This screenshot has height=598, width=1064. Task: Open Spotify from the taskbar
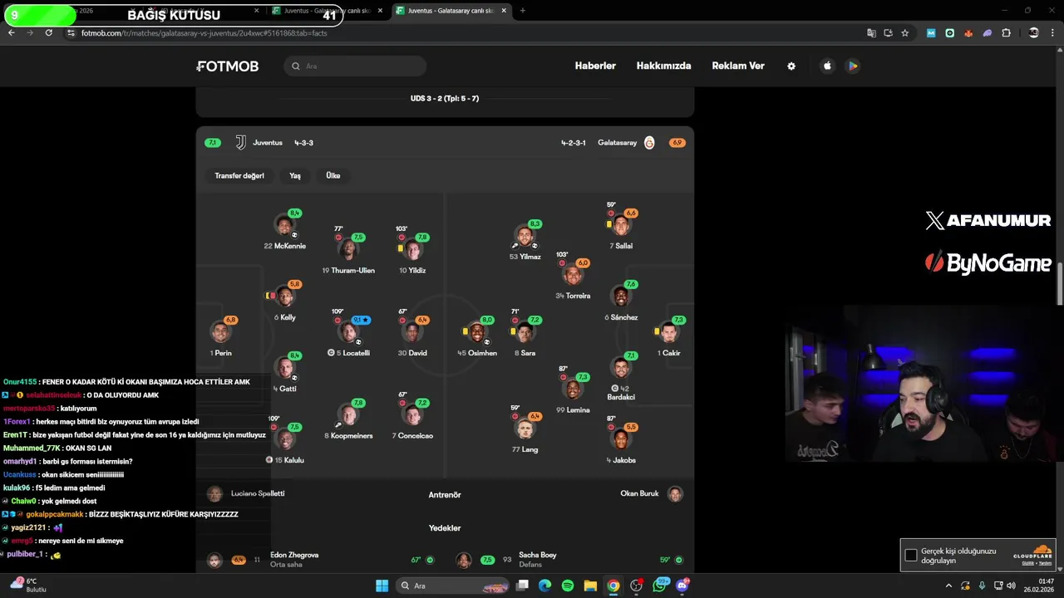(568, 586)
